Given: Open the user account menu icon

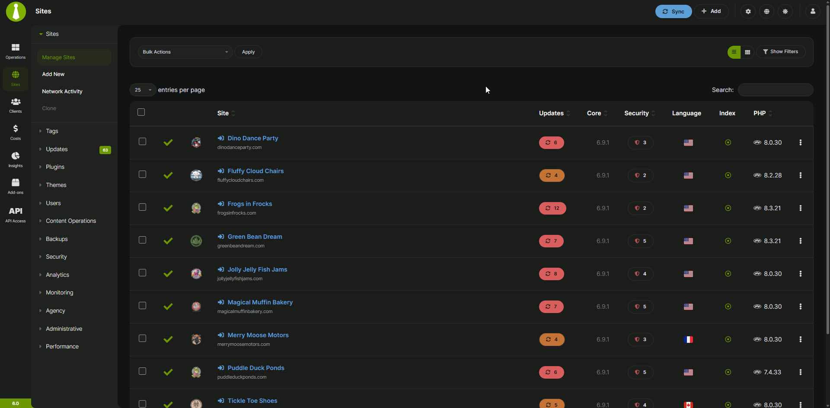Looking at the screenshot, I should pyautogui.click(x=813, y=11).
